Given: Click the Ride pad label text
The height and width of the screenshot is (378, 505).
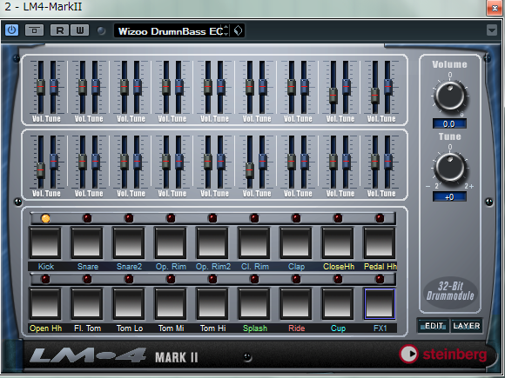Looking at the screenshot, I should coord(296,328).
